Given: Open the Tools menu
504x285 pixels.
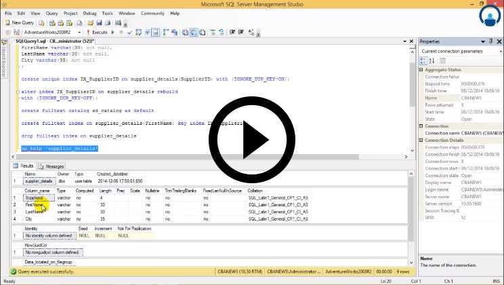Looking at the screenshot, I should coord(107,13).
